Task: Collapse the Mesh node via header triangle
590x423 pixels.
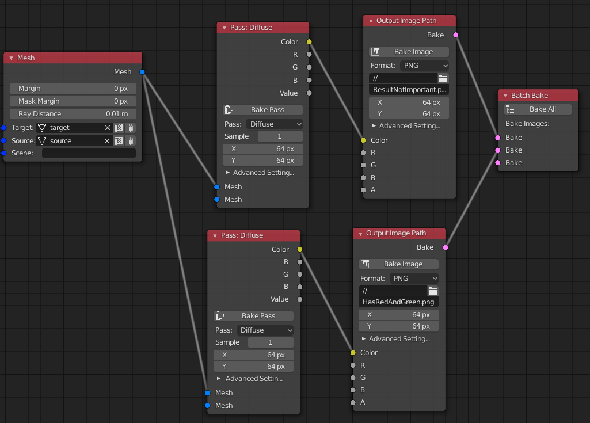Action: pyautogui.click(x=12, y=58)
